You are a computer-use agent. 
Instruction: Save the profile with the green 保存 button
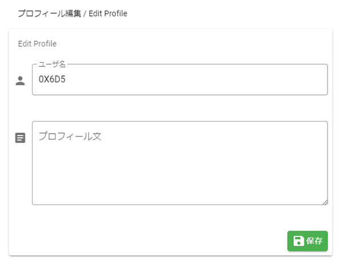pyautogui.click(x=308, y=241)
